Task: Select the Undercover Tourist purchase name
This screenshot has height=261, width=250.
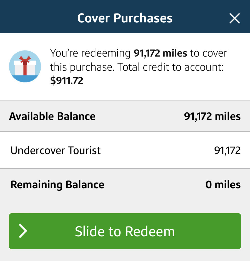Action: (x=56, y=150)
